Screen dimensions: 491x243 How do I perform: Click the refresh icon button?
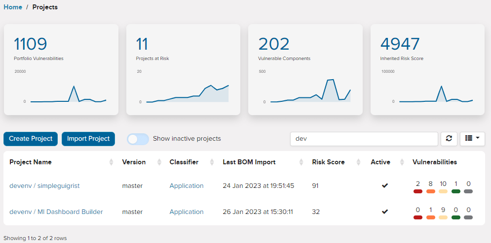(x=449, y=139)
